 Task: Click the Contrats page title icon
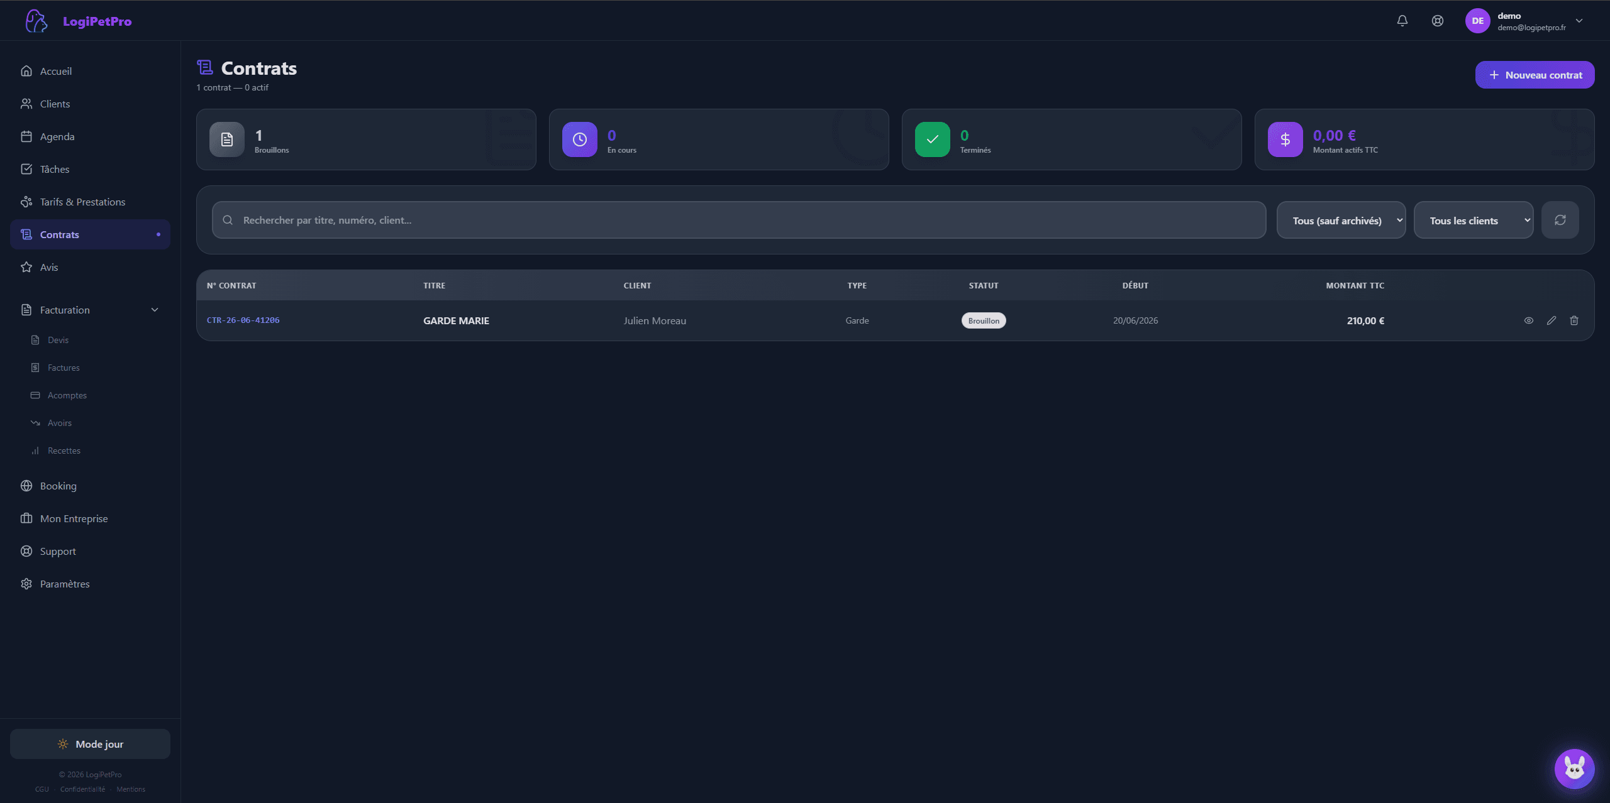pyautogui.click(x=205, y=67)
